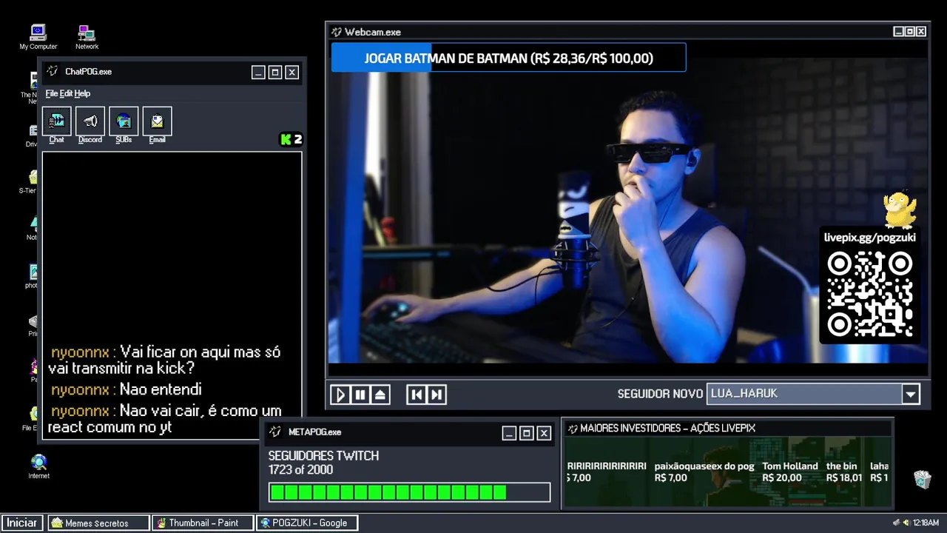
Task: Open the File menu in ChatPOG
Action: [x=51, y=93]
